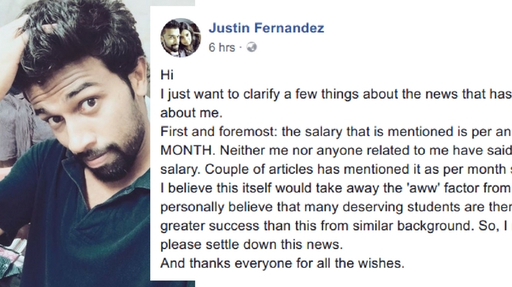Screen dimensions: 512x287
Task: Click 'And thanks everyone for all the wishes.'
Action: (x=282, y=264)
